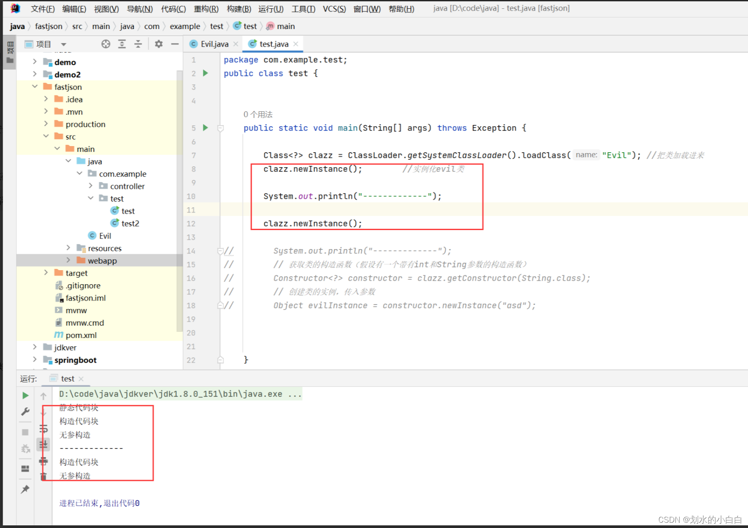Image resolution: width=748 pixels, height=528 pixels.
Task: Open the 重构(R) menu
Action: click(x=206, y=9)
